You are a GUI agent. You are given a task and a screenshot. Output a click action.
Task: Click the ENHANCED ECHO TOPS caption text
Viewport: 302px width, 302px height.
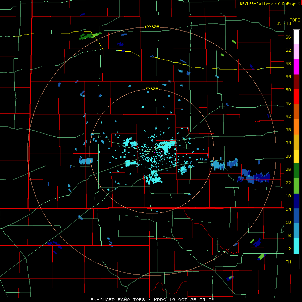pyautogui.click(x=118, y=300)
